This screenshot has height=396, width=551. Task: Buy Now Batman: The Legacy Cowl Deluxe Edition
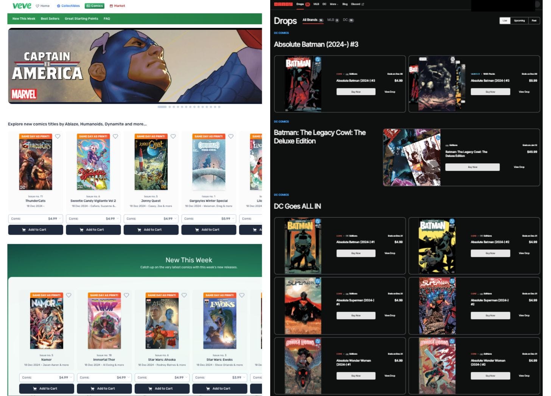(x=472, y=167)
